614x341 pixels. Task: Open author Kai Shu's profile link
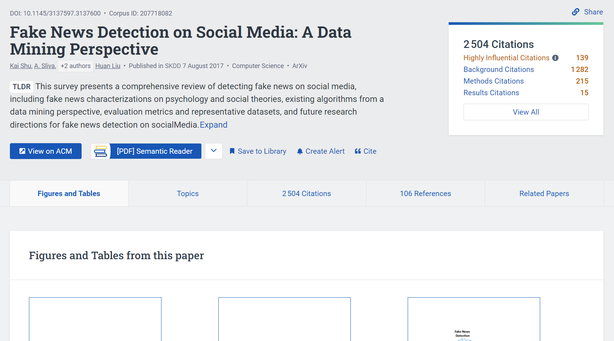(x=20, y=66)
